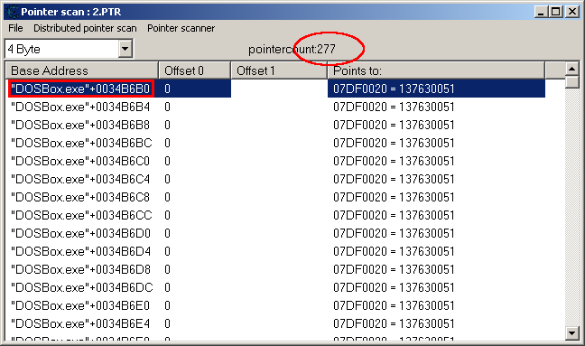
Task: Click Points to value in the +0034B6B0 row
Action: click(x=394, y=89)
